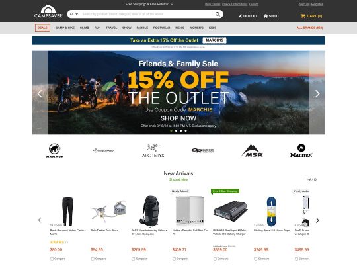357x268 pixels.
Task: Open the Footwear menu
Action: coord(162,28)
